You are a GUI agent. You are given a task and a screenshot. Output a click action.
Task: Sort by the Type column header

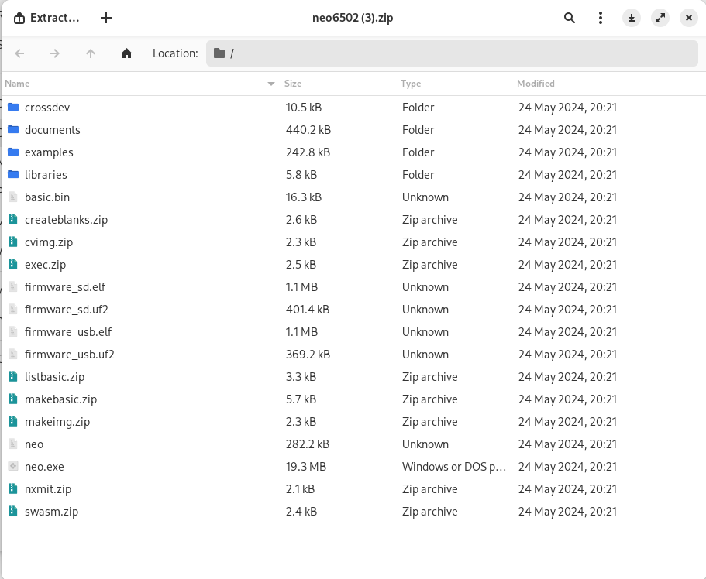tap(411, 84)
